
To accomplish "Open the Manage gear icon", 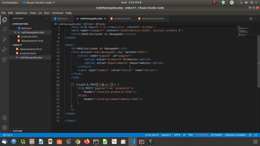I will 4,127.
